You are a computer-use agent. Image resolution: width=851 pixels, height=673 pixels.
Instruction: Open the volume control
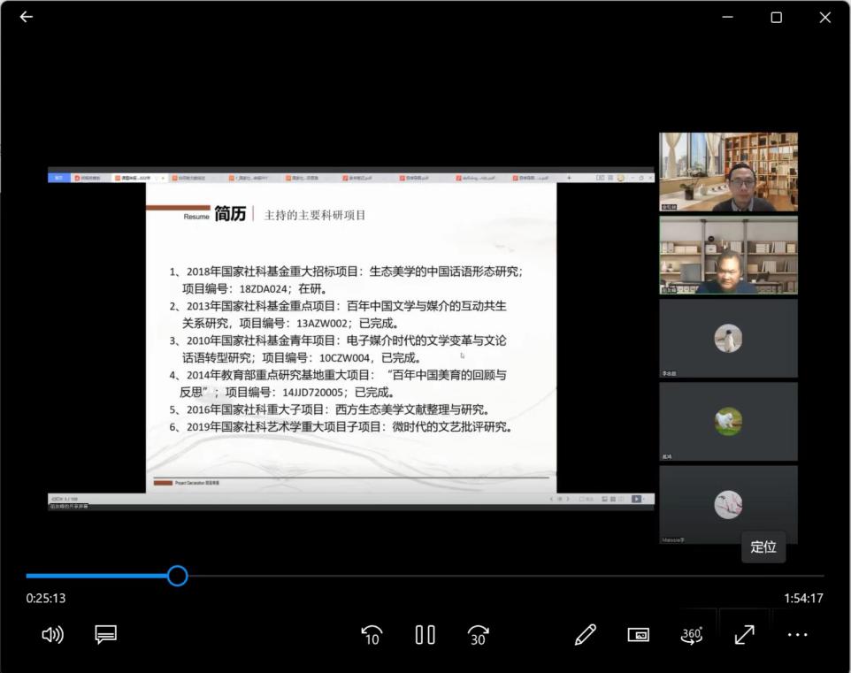pos(53,634)
